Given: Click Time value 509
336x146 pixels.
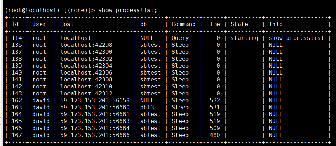Looking at the screenshot, I should pyautogui.click(x=215, y=128).
